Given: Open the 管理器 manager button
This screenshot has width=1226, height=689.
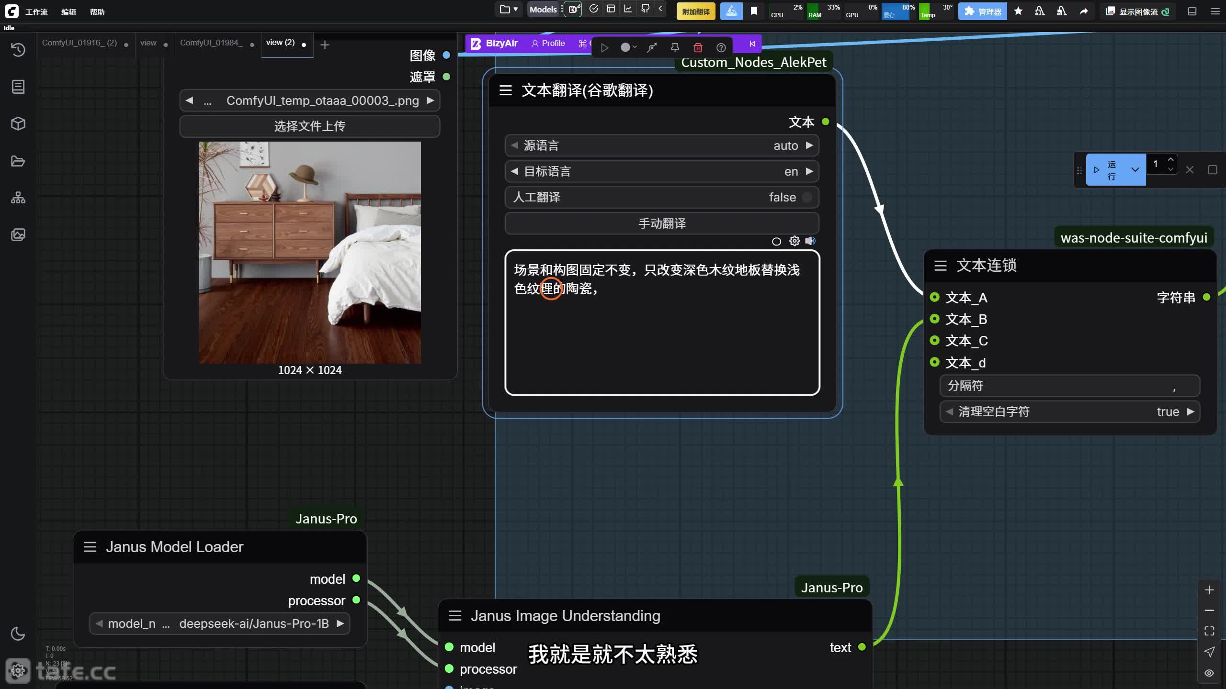Looking at the screenshot, I should [x=982, y=11].
